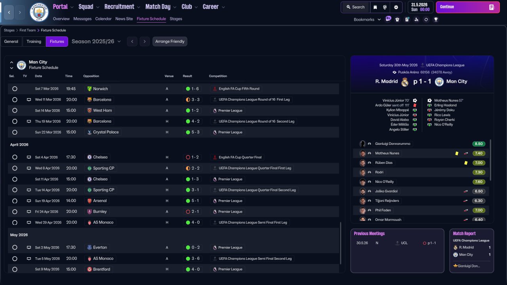The width and height of the screenshot is (507, 285).
Task: Select the West Ham fixture radio button
Action: pos(15,110)
